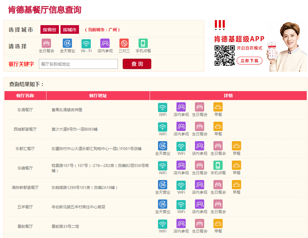
Task: Click address 黄沙大道8号负一层B093铺
Action: coord(75,129)
